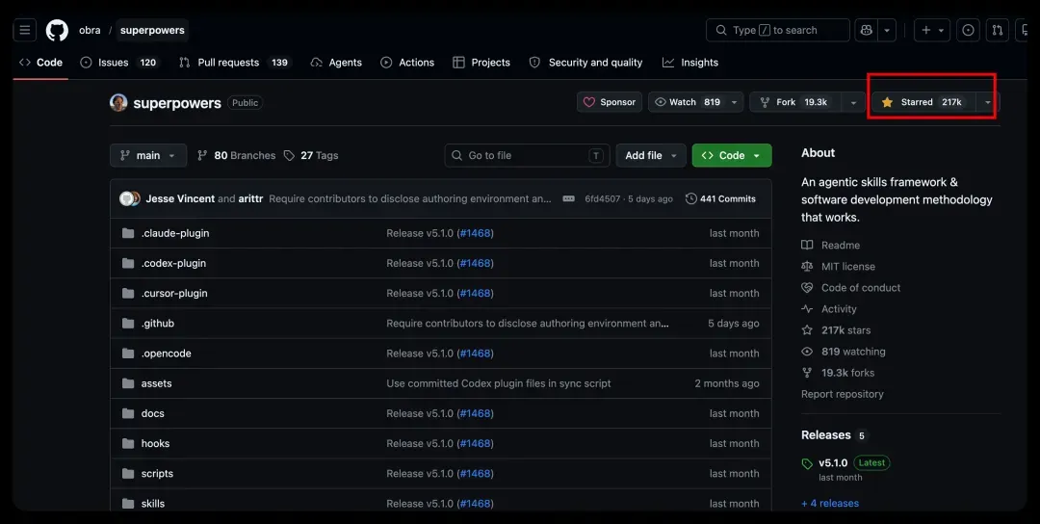Open the + 4 releases link
This screenshot has width=1040, height=524.
(830, 504)
